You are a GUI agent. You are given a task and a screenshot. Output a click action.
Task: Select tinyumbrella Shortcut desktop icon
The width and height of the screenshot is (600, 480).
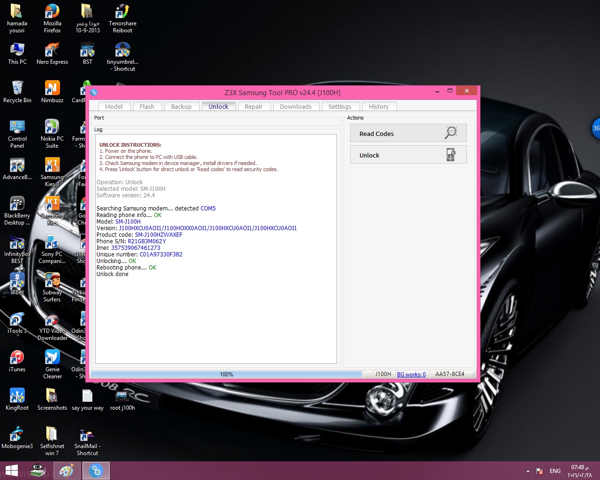(x=123, y=57)
